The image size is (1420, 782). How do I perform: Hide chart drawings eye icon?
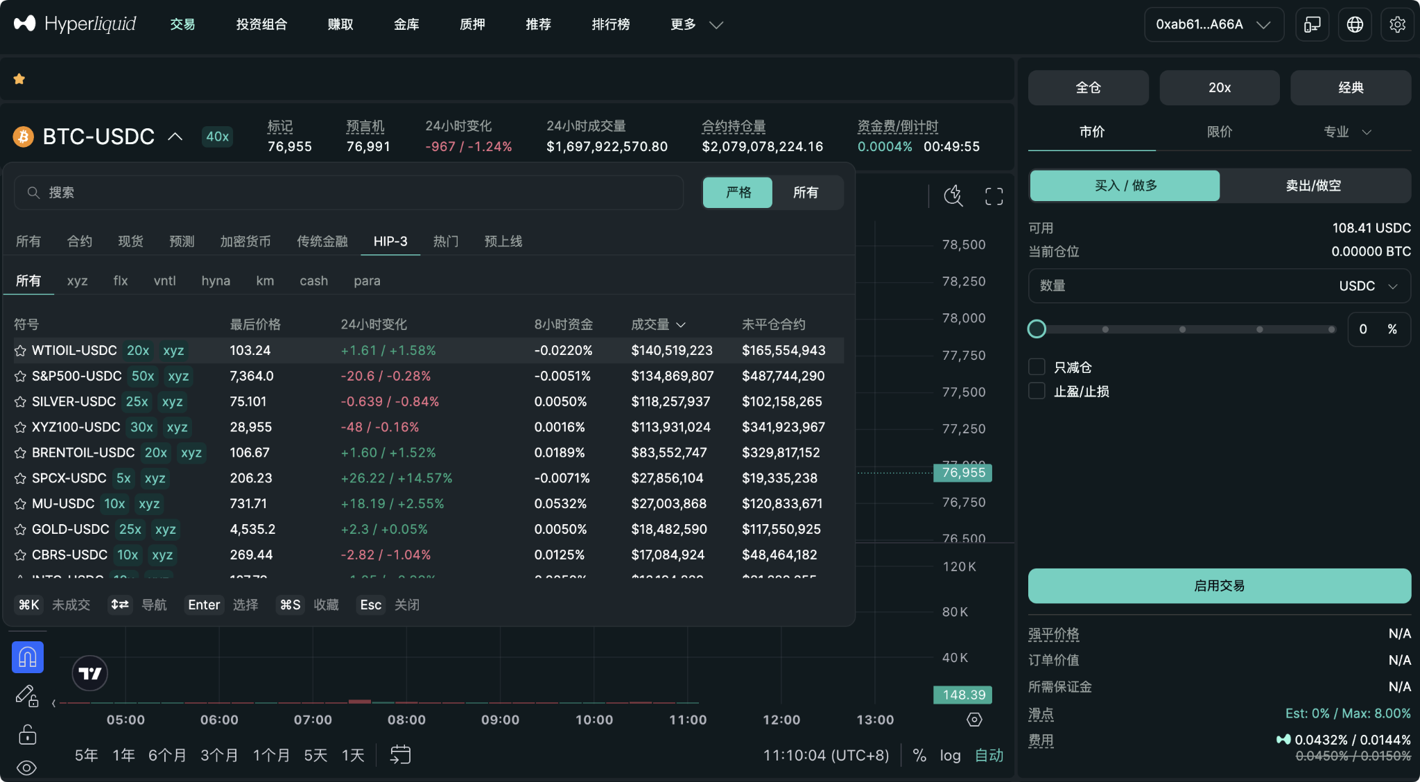coord(26,767)
